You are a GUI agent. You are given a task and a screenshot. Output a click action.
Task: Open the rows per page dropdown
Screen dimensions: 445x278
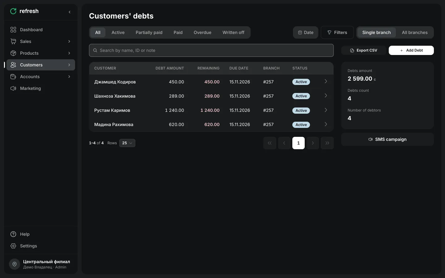click(127, 143)
